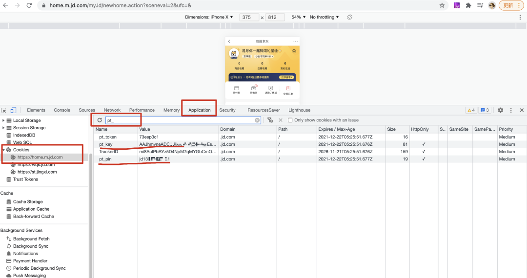Click the cookie filter input field
Viewport: 527px width, 278px height.
(181, 120)
